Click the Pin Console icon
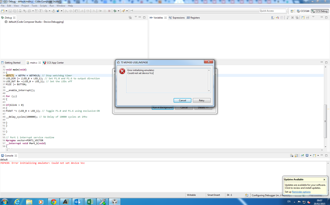The image size is (330, 205). click(302, 156)
